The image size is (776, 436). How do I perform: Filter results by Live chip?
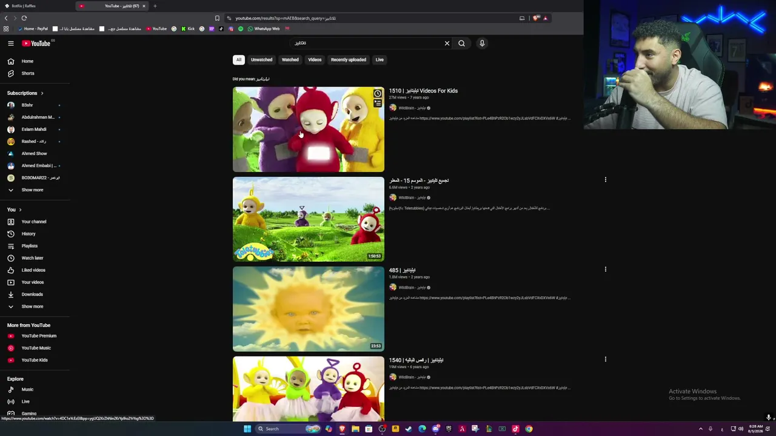tap(380, 60)
